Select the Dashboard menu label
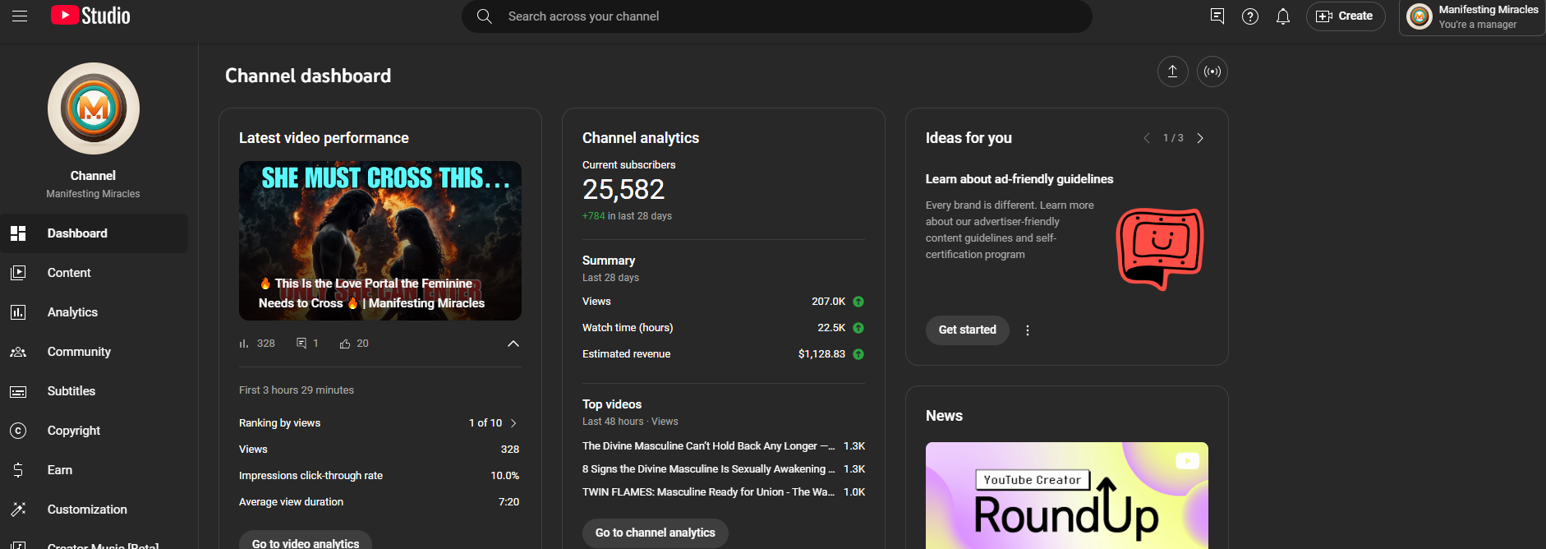 [77, 233]
